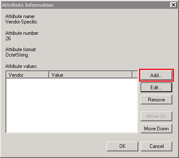Click the 'Attribute name:' label

(x=20, y=16)
